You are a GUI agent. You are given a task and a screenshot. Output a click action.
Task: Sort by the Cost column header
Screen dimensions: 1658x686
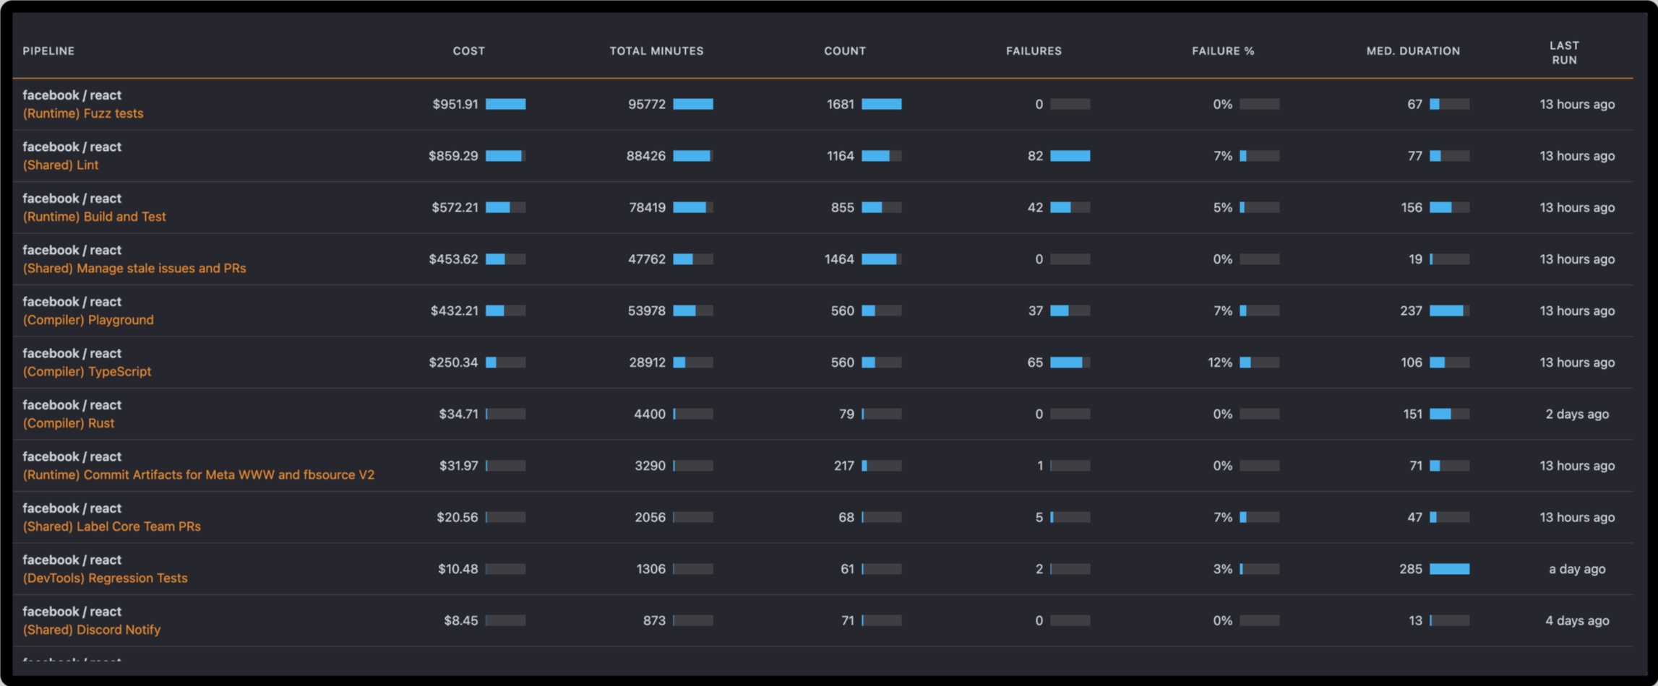pyautogui.click(x=468, y=51)
